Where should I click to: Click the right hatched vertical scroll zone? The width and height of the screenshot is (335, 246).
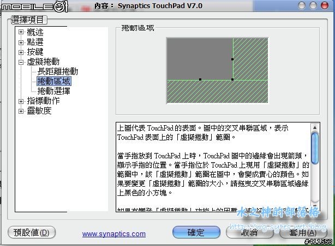[x=250, y=59]
